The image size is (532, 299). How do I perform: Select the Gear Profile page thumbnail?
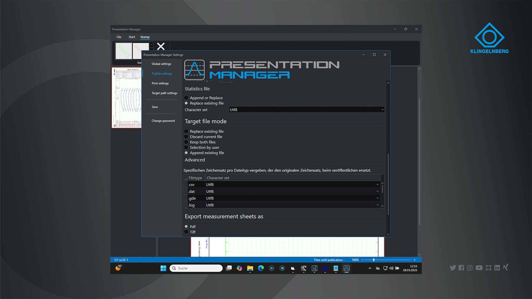coord(127,97)
